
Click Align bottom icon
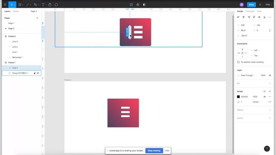pyautogui.click(x=264, y=17)
